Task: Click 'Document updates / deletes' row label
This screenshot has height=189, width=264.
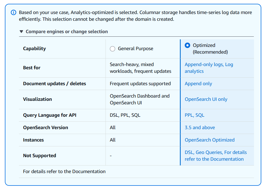Action: (x=54, y=84)
